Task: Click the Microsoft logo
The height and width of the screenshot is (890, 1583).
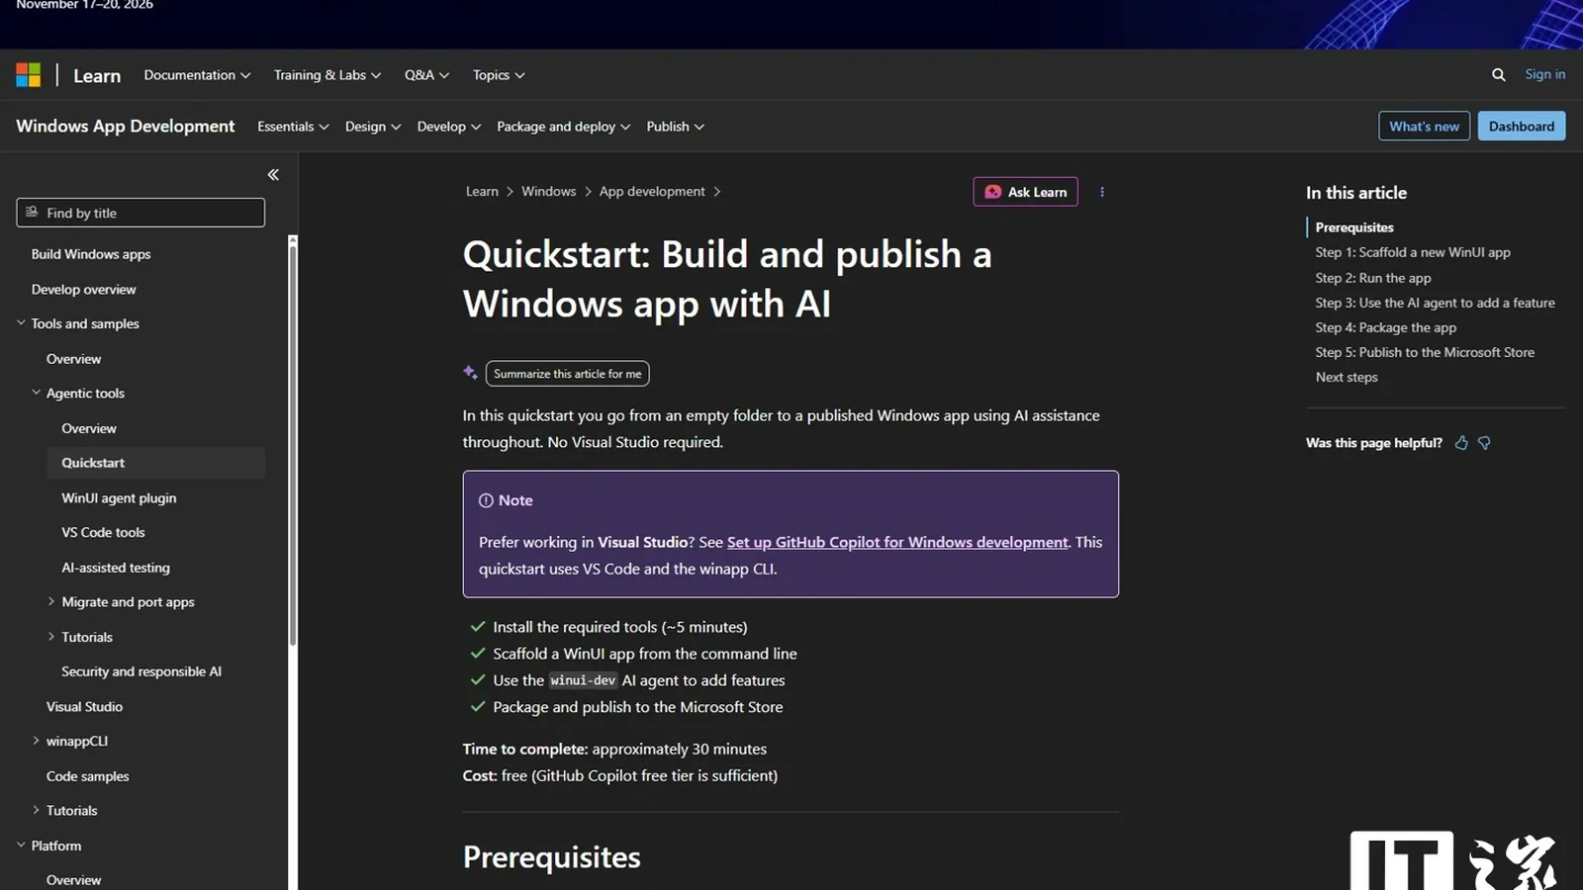Action: 28,75
